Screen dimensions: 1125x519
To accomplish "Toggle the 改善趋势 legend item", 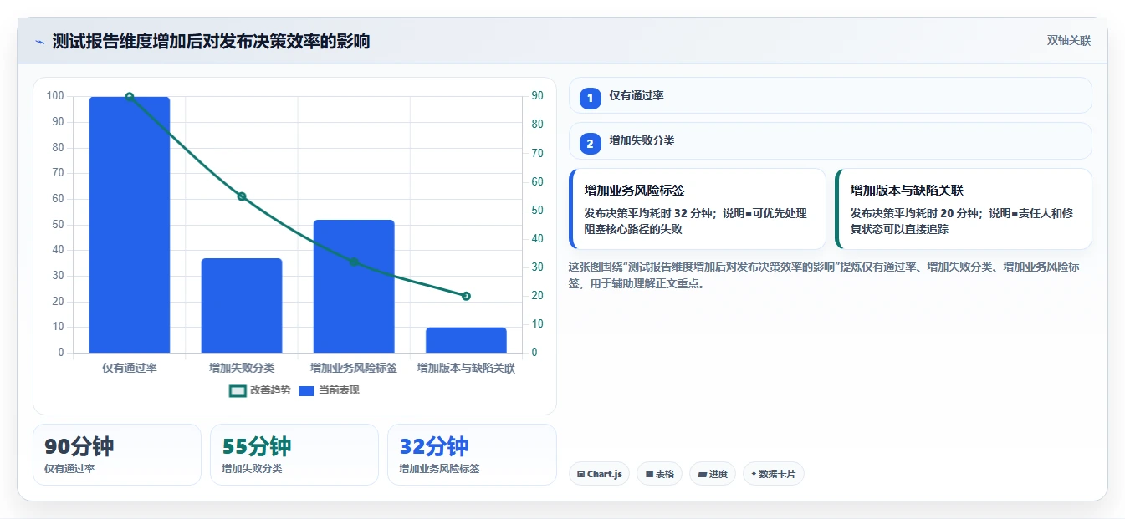I will point(259,390).
